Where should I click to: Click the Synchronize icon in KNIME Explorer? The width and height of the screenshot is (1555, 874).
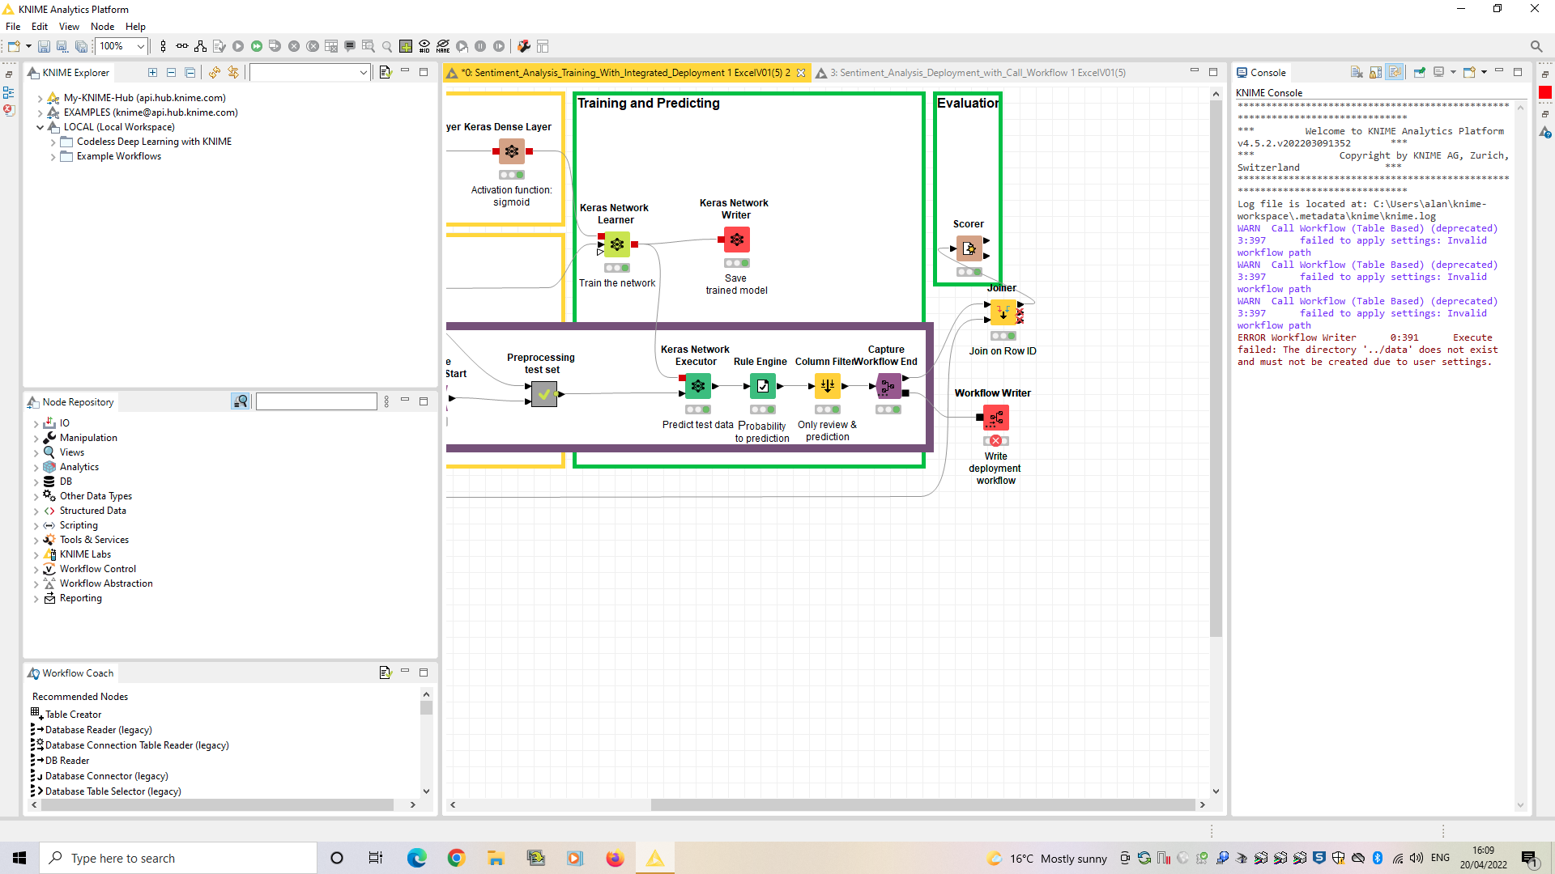pos(215,73)
